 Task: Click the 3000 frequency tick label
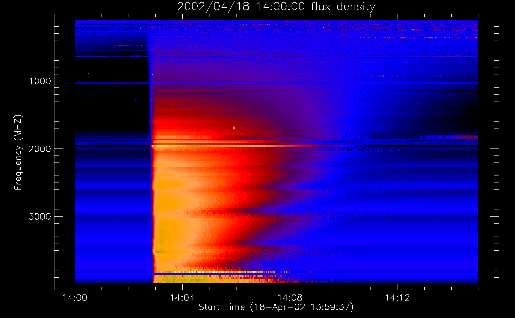40,217
